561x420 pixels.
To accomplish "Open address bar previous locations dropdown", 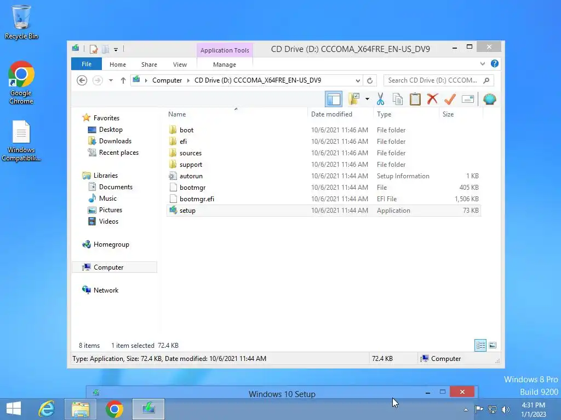I will click(358, 81).
